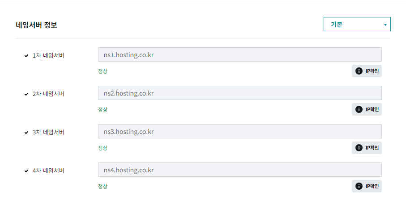
Task: Click checkmark next to 4차 네임서버
Action: (x=26, y=171)
